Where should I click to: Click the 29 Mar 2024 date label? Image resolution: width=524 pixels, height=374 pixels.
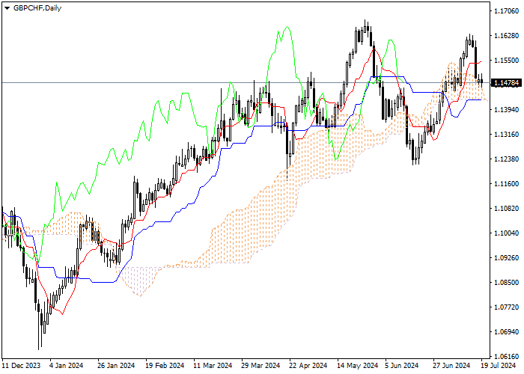[x=261, y=365]
